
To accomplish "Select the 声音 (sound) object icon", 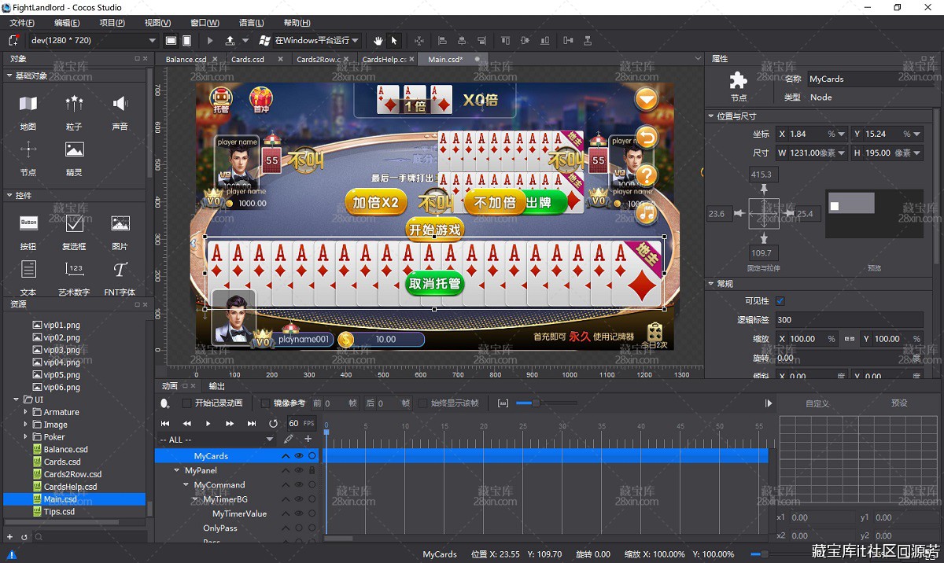I will [120, 104].
